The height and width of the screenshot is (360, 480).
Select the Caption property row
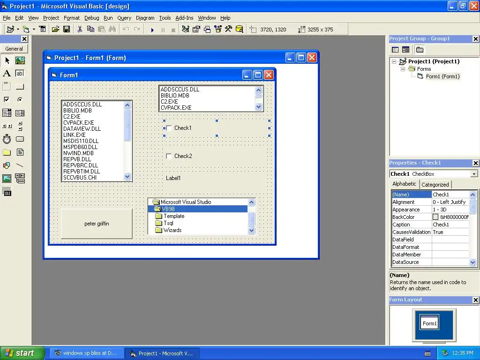(430, 225)
